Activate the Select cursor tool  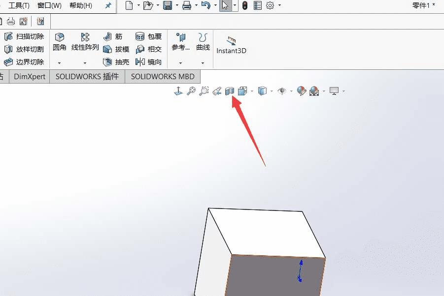pyautogui.click(x=225, y=5)
